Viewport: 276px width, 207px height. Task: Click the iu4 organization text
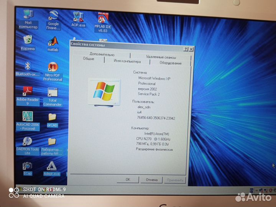(139, 112)
